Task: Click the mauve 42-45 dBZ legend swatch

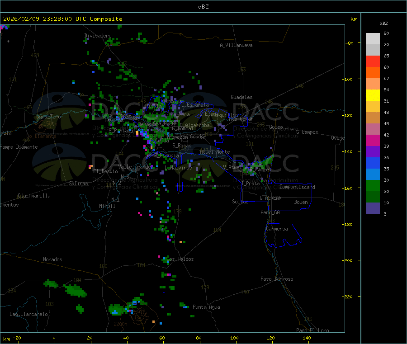Action: point(373,129)
